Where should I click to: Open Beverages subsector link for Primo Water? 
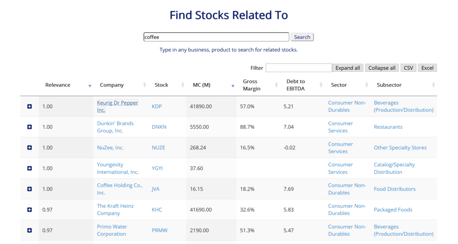[x=404, y=230]
